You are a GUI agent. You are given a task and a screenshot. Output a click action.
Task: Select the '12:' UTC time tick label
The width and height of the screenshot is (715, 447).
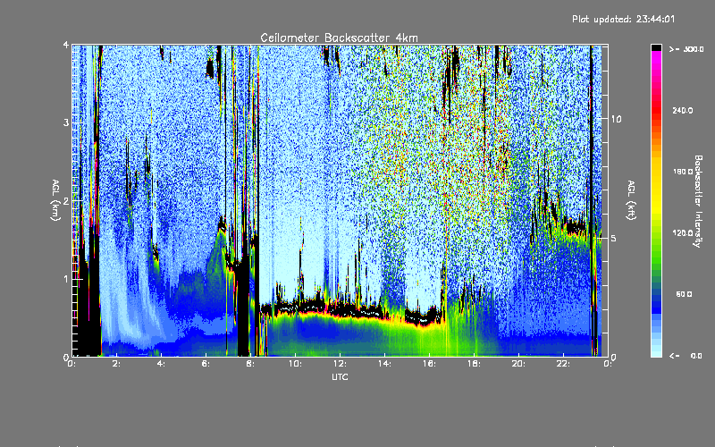pyautogui.click(x=340, y=364)
